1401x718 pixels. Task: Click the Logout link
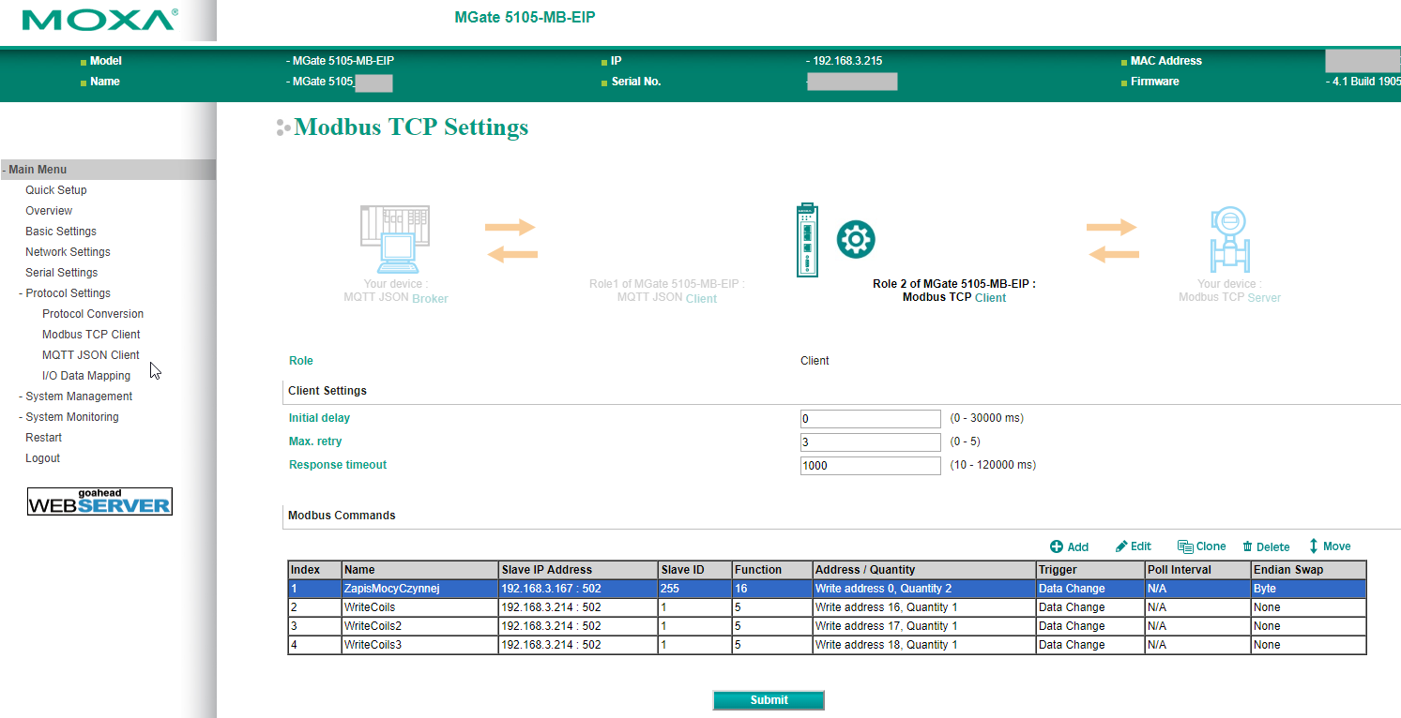click(42, 458)
